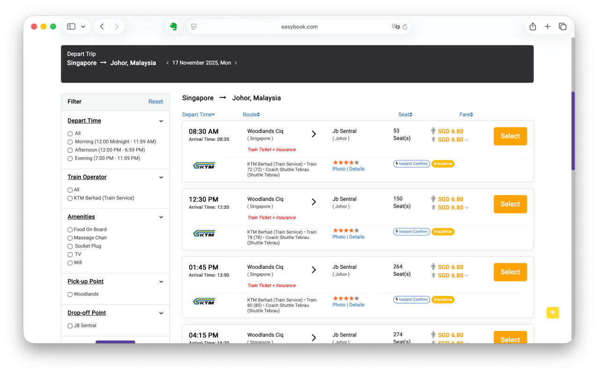Click the page reload icon in address bar
Screen dimensions: 598x374
tap(405, 27)
